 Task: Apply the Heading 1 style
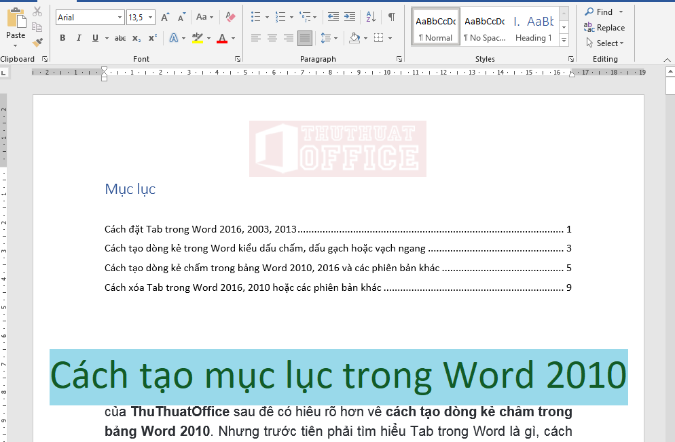click(x=534, y=26)
